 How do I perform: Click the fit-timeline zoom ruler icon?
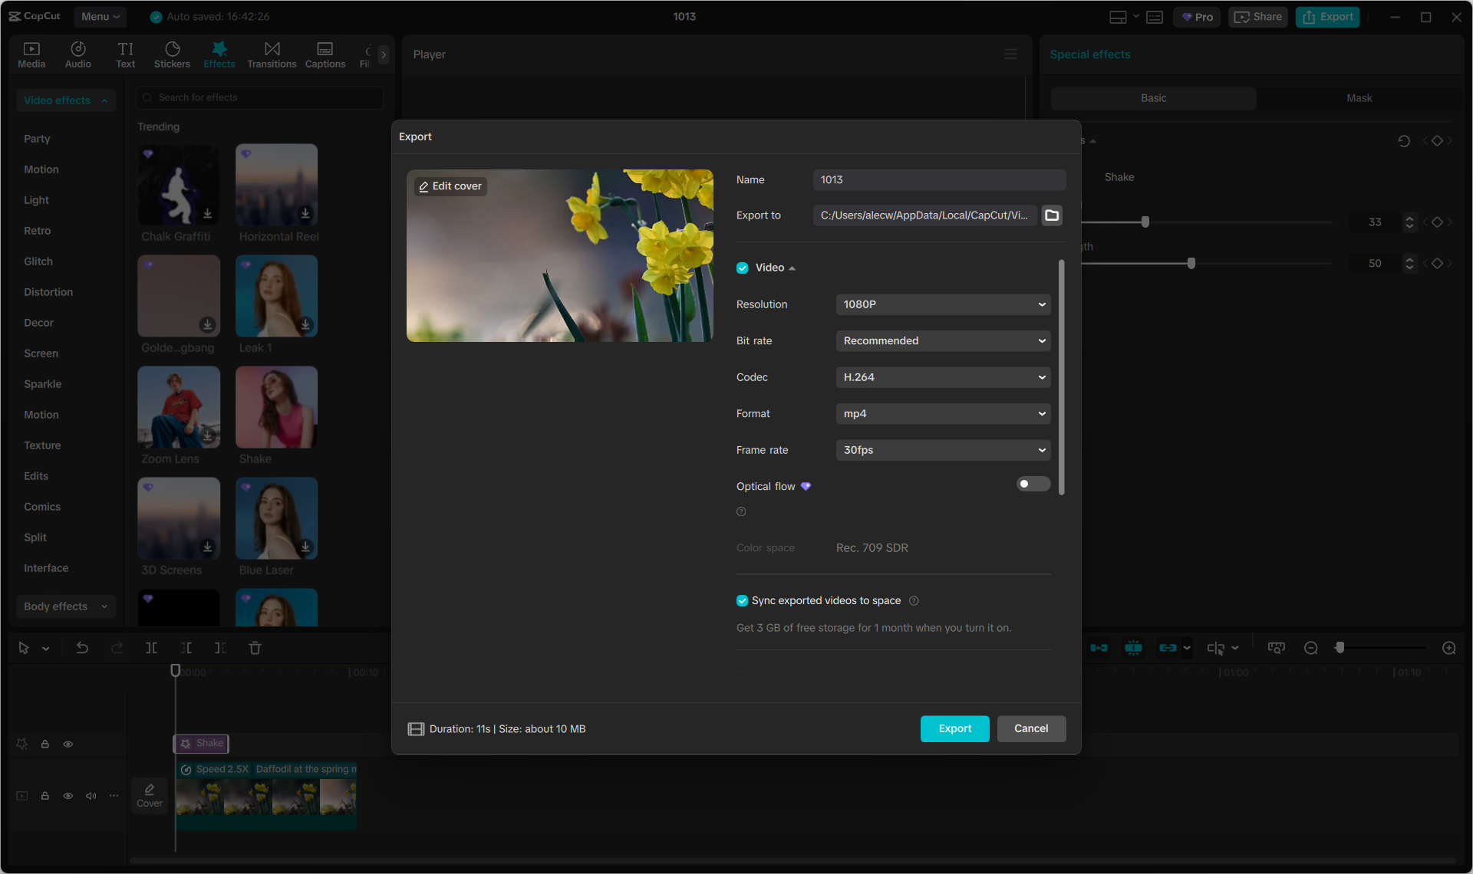click(x=1277, y=648)
